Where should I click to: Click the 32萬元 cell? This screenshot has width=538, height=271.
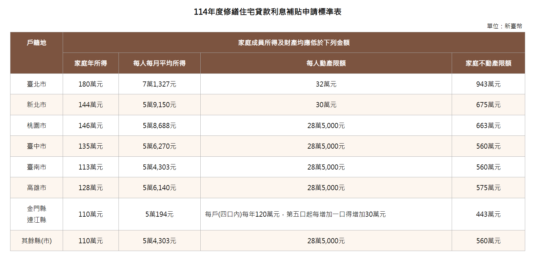point(326,84)
